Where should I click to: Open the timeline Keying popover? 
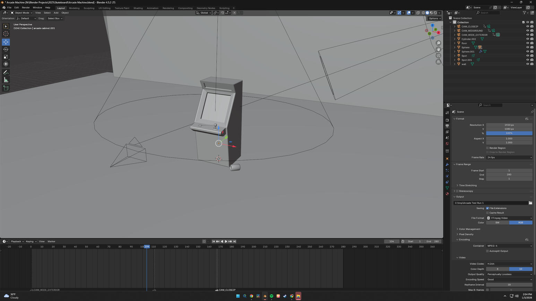click(31, 241)
